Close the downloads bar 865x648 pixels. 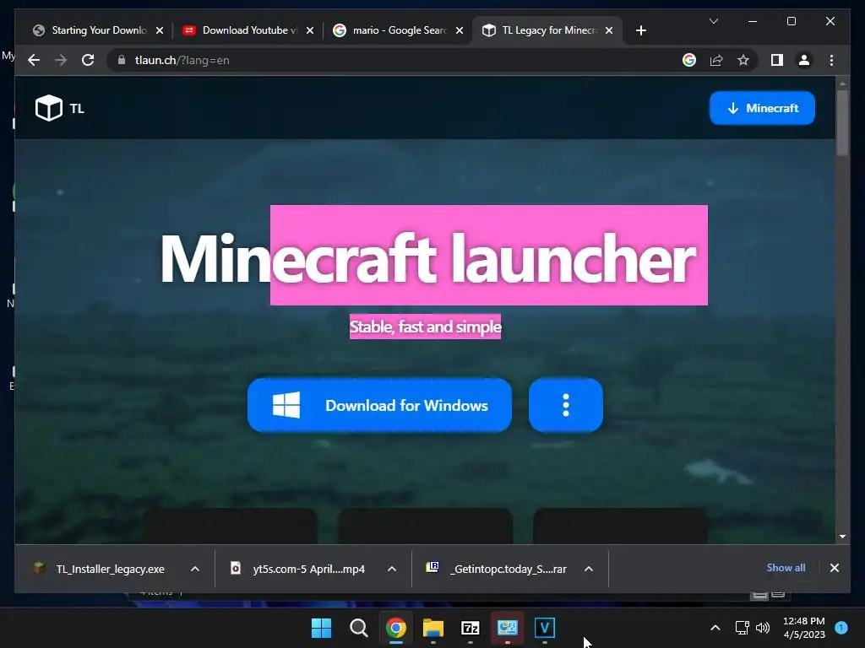[834, 568]
